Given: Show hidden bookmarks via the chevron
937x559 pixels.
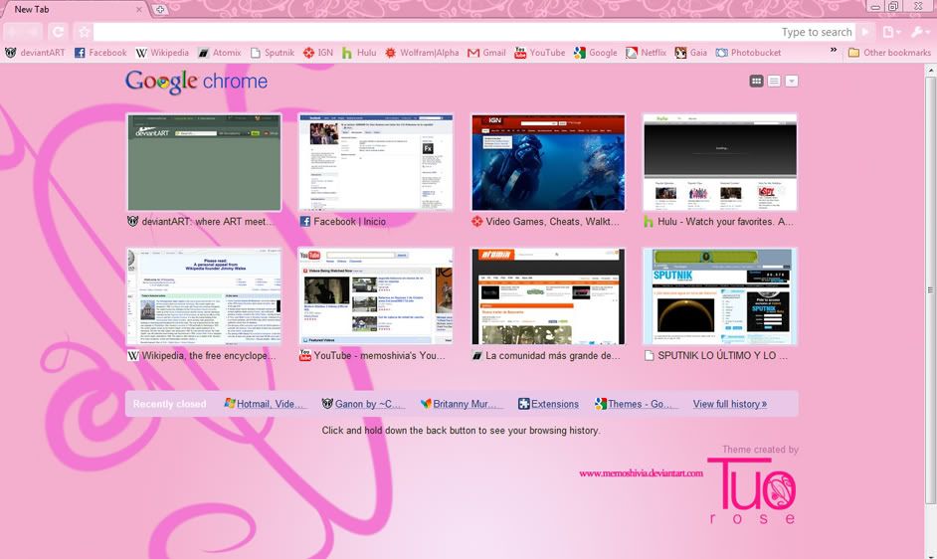Looking at the screenshot, I should coord(834,51).
